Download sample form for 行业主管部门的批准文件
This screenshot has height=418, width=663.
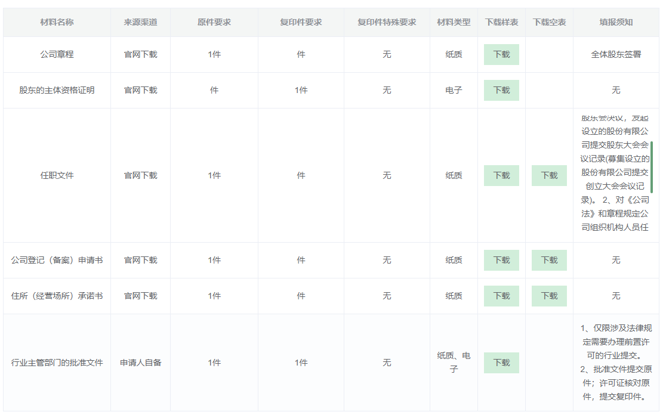point(501,363)
